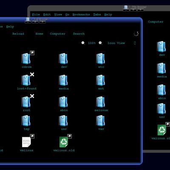Open the cdrom folder in front window
Image resolution: width=170 pixels, height=170 pixels.
click(x=26, y=59)
